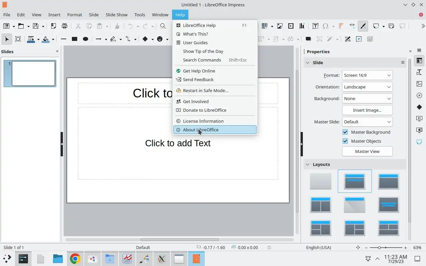
Task: Uncheck the Master Background checkbox
Action: point(345,132)
